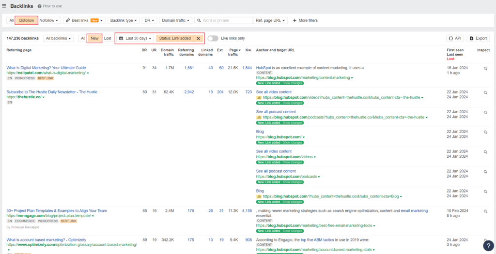Click the 204 external links value
Viewport: 496px width, 254px height.
[220, 92]
